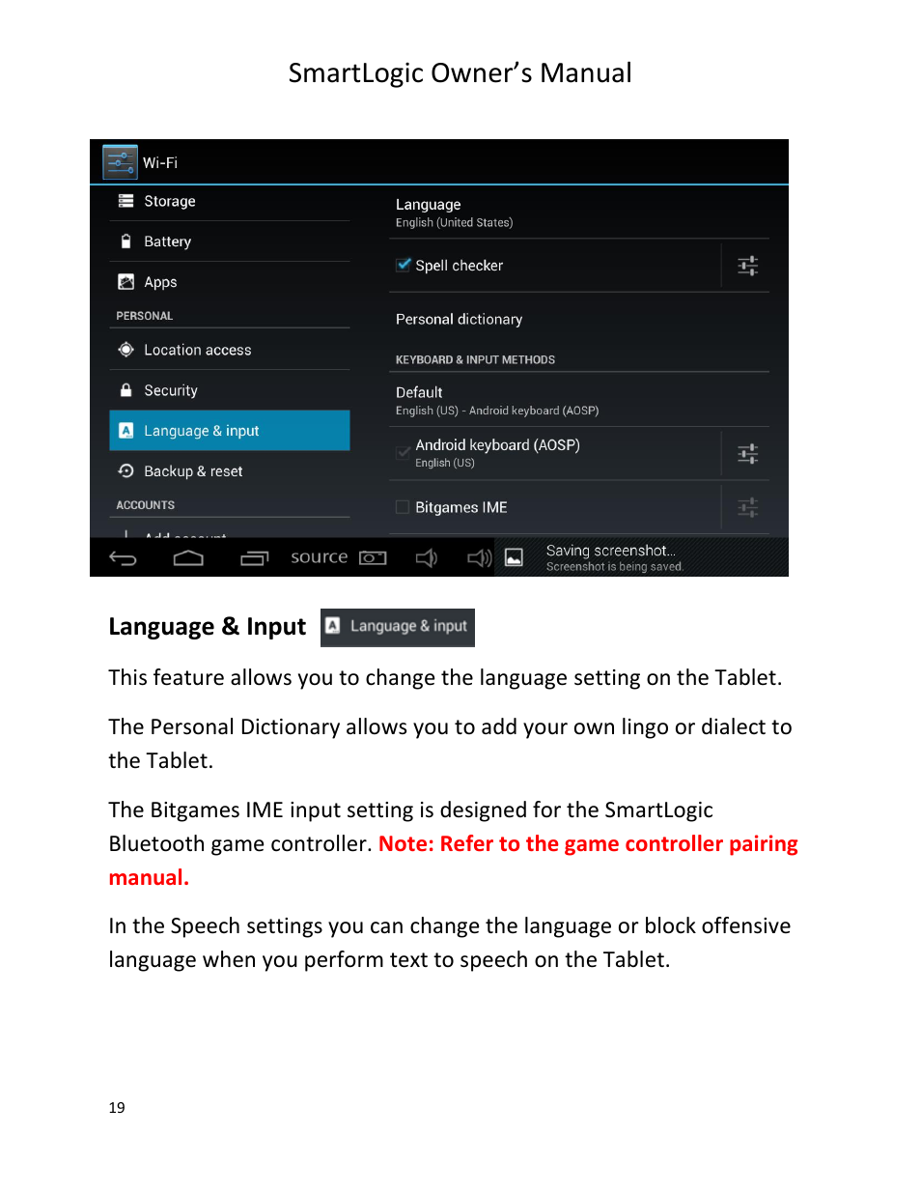Enable the Bitgames IME checkbox
The height and width of the screenshot is (1193, 921).
[403, 507]
